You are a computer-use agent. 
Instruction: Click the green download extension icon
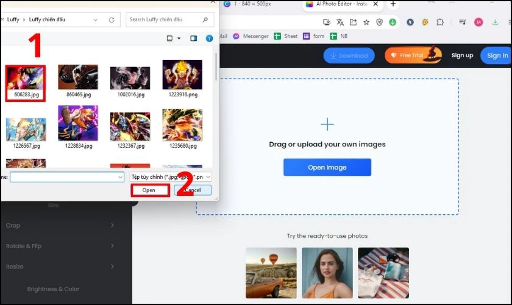click(x=393, y=22)
